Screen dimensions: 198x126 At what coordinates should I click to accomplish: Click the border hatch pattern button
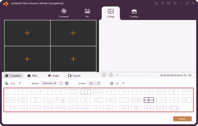tap(67, 83)
